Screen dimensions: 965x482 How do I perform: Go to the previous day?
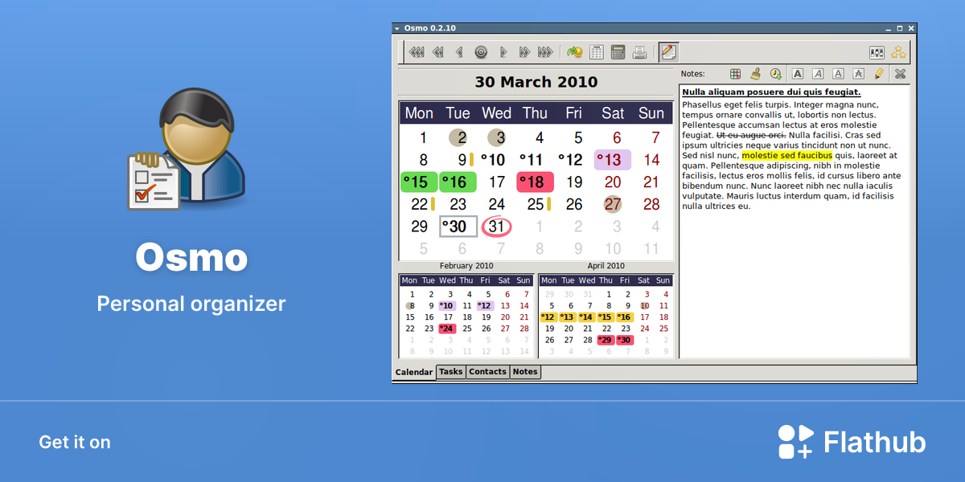(460, 52)
